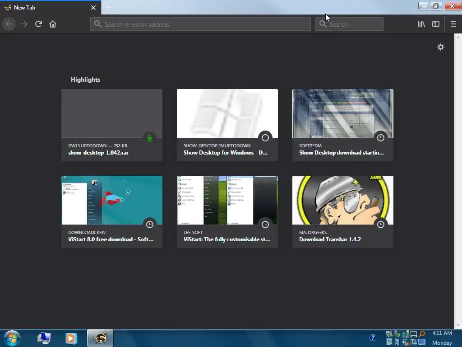Screen dimensions: 462x347
Task: Open the computer monitor taskbar icon
Action: pyautogui.click(x=44, y=338)
